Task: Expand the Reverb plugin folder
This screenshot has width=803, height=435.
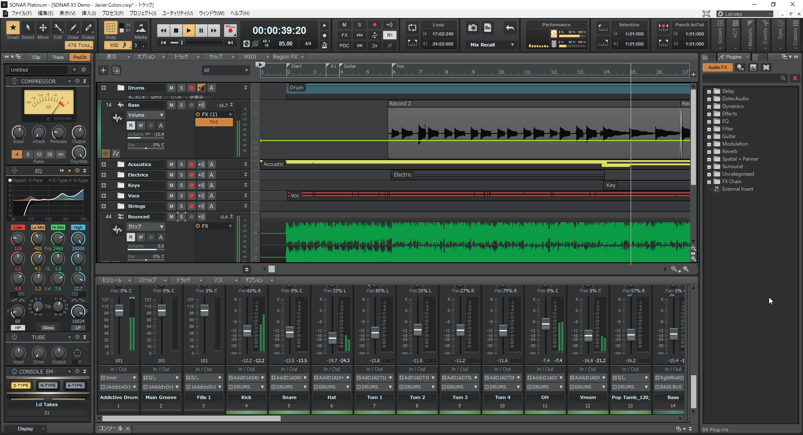Action: tap(709, 152)
